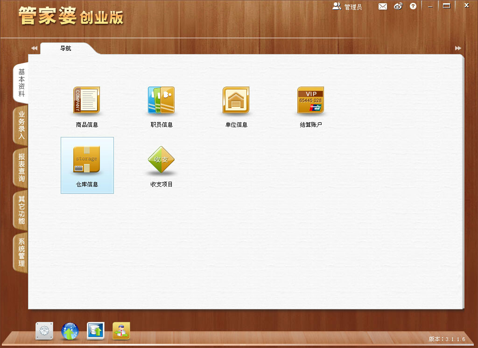Open 单位信息 company information icon
Screen dimensions: 478x348
[236, 101]
